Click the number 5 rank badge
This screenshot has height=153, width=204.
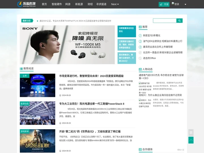pos(140,58)
